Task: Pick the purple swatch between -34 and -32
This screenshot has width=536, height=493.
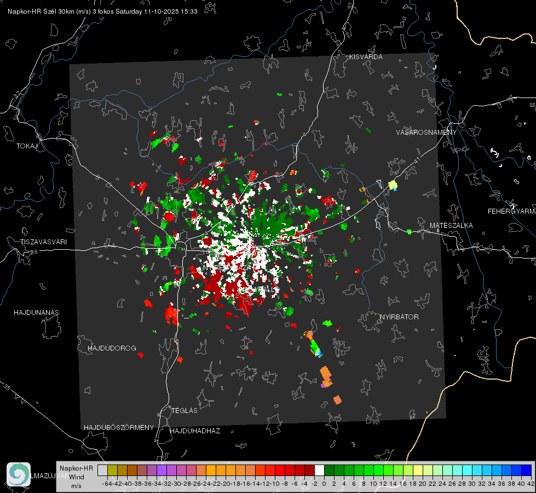Action: [162, 470]
